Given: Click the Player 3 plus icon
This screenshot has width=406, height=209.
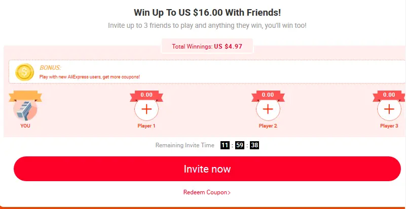Looking at the screenshot, I should point(389,109).
